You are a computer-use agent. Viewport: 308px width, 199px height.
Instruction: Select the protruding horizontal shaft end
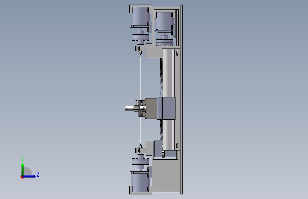pos(129,108)
